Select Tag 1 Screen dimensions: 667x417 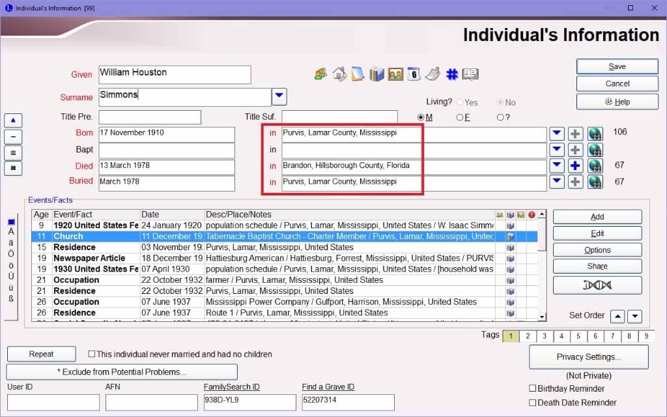pyautogui.click(x=511, y=336)
